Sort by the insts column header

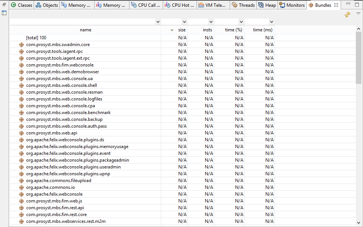(x=207, y=30)
